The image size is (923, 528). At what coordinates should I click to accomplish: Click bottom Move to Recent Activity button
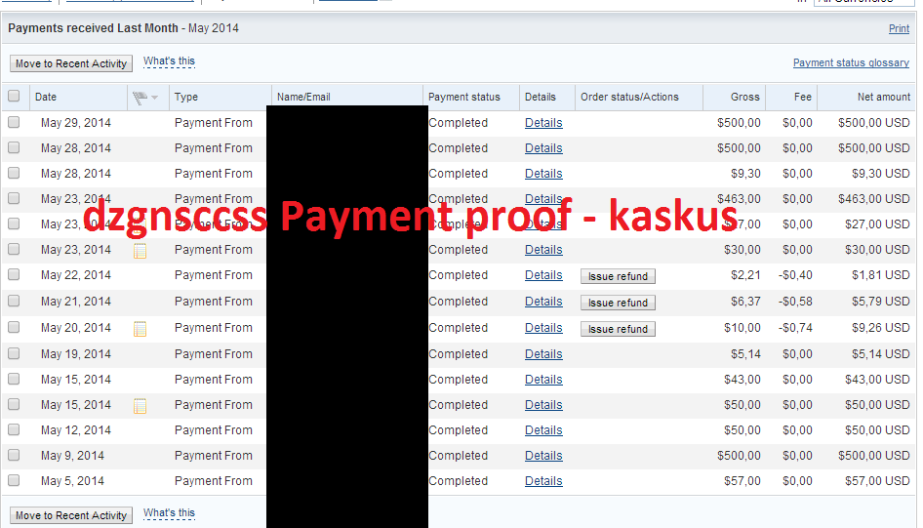(71, 515)
